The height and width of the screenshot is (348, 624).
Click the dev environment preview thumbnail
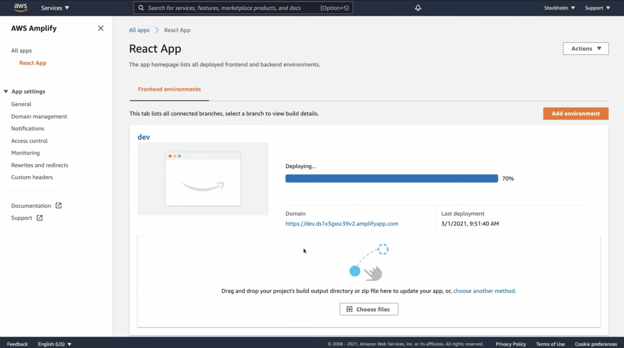pyautogui.click(x=203, y=179)
